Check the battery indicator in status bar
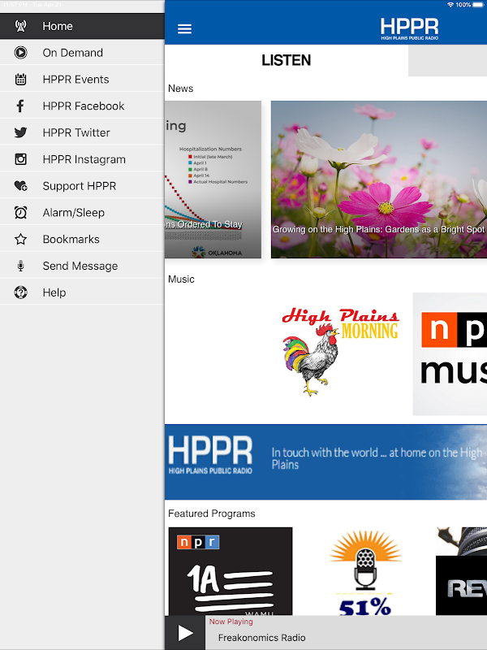 point(478,5)
